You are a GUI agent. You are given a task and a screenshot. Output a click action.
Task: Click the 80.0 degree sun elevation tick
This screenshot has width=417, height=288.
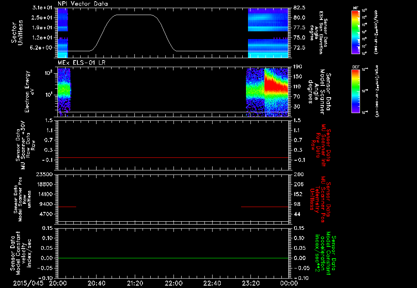coord(299,17)
